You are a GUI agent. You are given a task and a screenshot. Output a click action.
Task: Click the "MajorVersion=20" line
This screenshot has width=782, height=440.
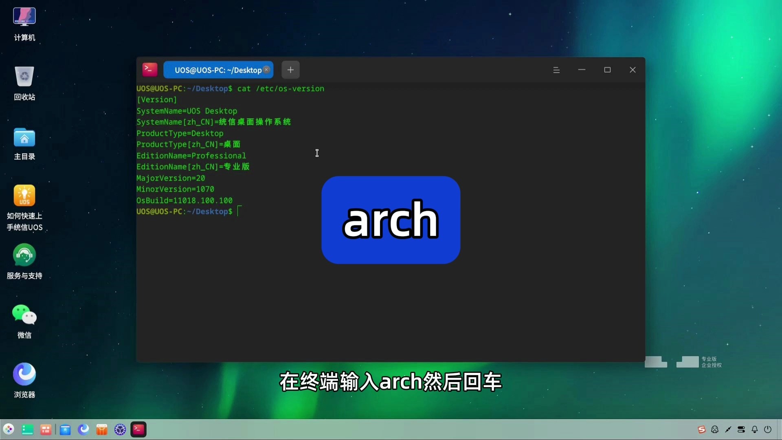tap(171, 178)
